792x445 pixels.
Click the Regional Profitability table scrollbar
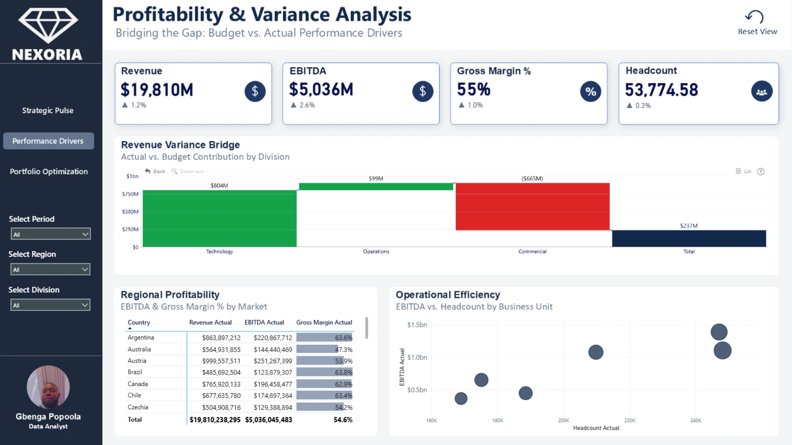pos(366,328)
